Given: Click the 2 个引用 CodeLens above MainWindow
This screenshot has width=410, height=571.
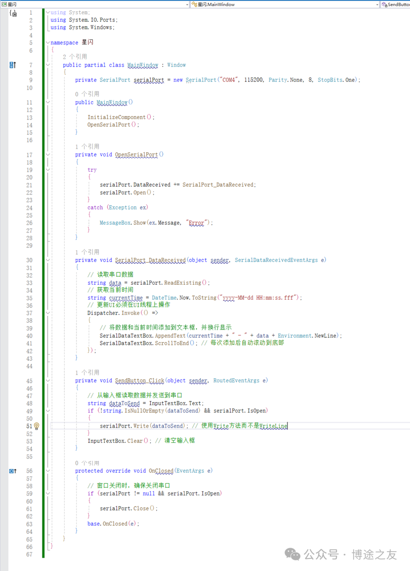Looking at the screenshot, I should point(75,56).
